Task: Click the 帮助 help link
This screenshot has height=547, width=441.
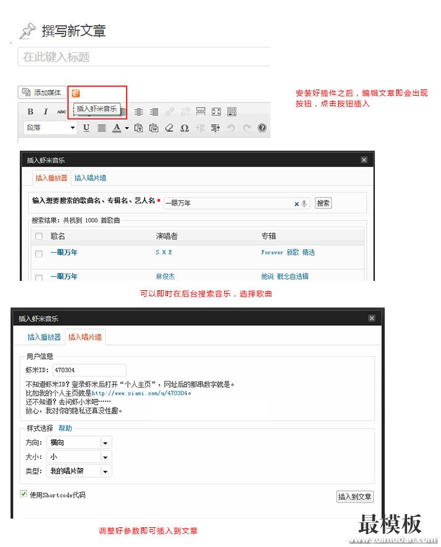Action: 65,428
